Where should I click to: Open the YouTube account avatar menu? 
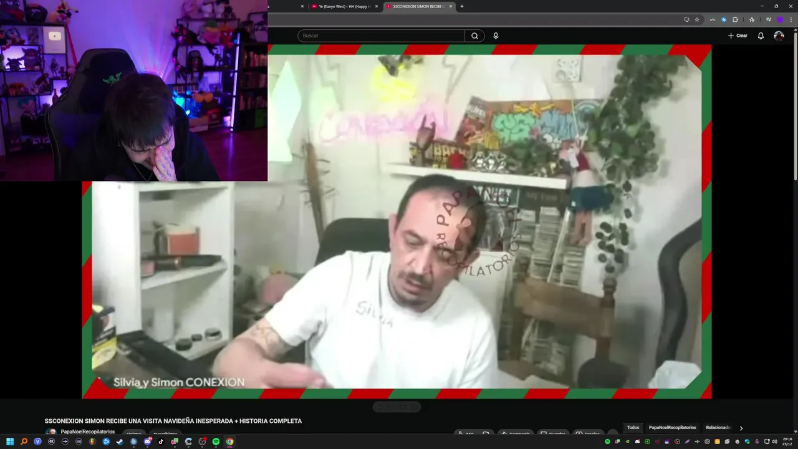[x=779, y=36]
